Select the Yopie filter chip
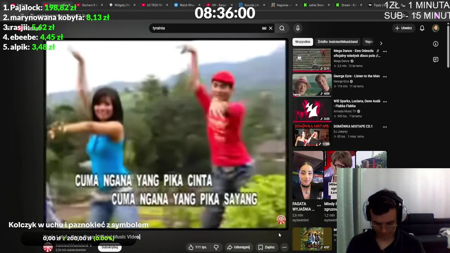This screenshot has height=253, width=450. (368, 41)
